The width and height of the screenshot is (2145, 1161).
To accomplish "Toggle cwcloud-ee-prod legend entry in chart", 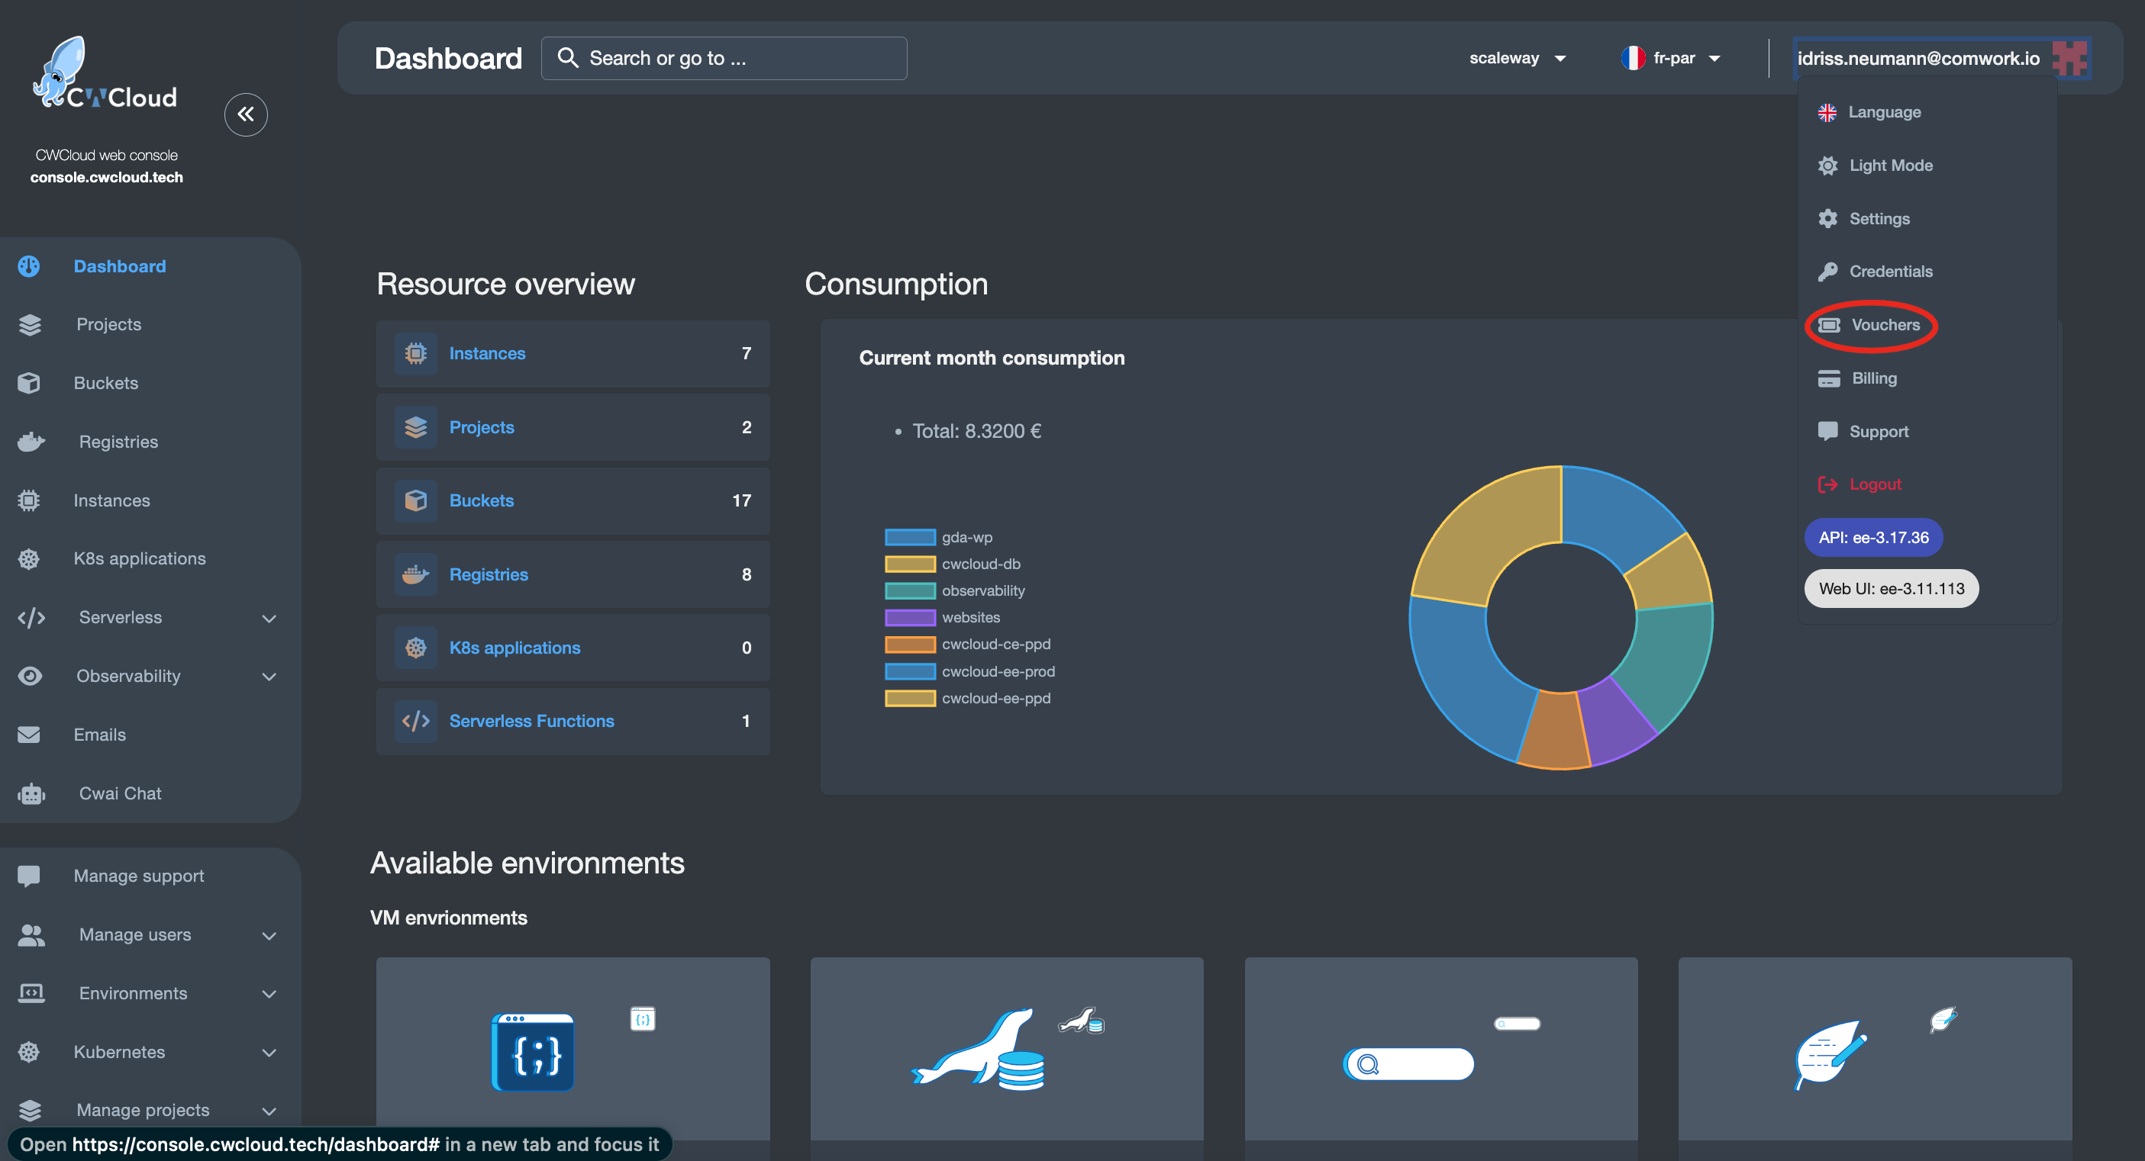I will [970, 671].
